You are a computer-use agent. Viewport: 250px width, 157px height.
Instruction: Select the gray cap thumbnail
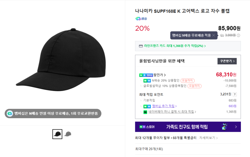click(68, 134)
